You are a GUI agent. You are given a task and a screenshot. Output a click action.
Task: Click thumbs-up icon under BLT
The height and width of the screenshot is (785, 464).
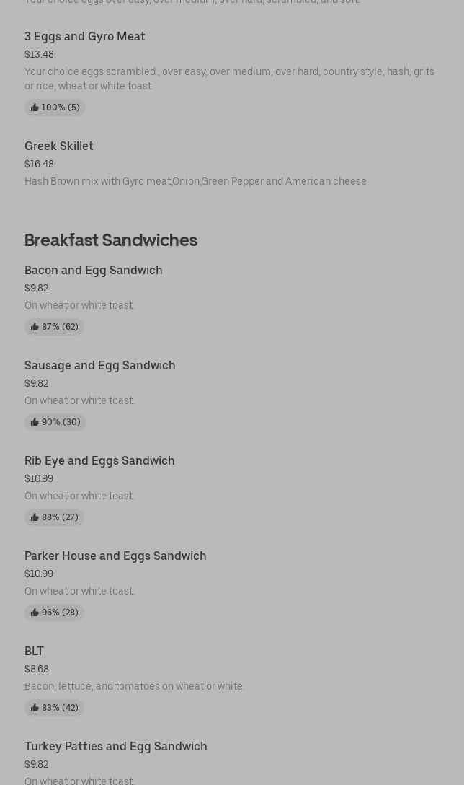(x=35, y=708)
